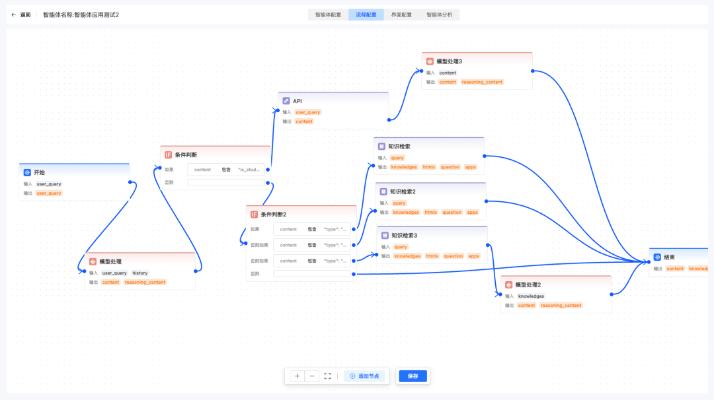This screenshot has height=400, width=714.
Task: Open the 界面配置 tab
Action: coord(401,15)
